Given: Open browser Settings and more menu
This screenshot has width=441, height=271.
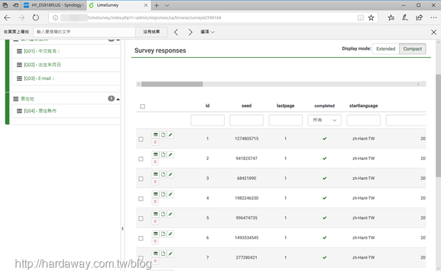Looking at the screenshot, I should pos(433,18).
